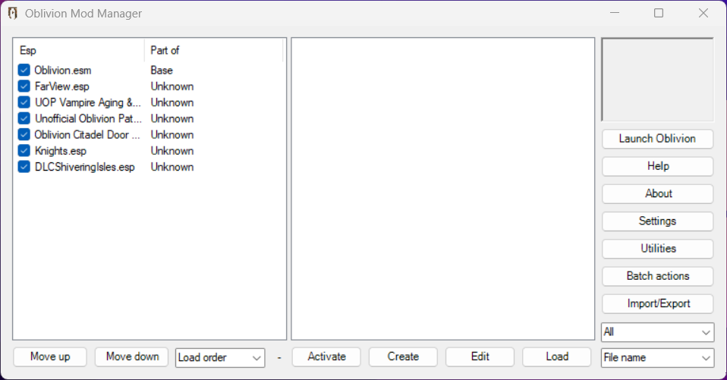
Task: Sort by the Esp column header
Action: pos(79,50)
